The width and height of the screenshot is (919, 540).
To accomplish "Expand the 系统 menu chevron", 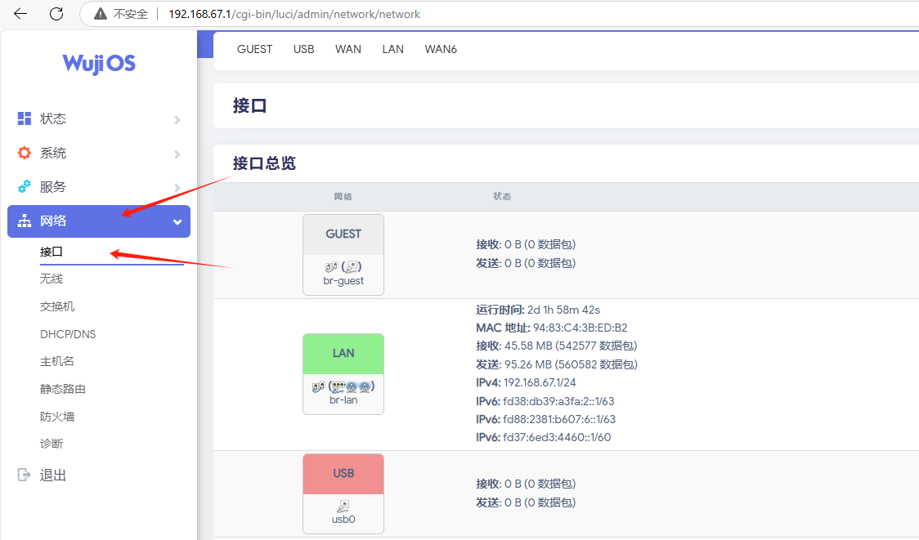I will pos(177,154).
